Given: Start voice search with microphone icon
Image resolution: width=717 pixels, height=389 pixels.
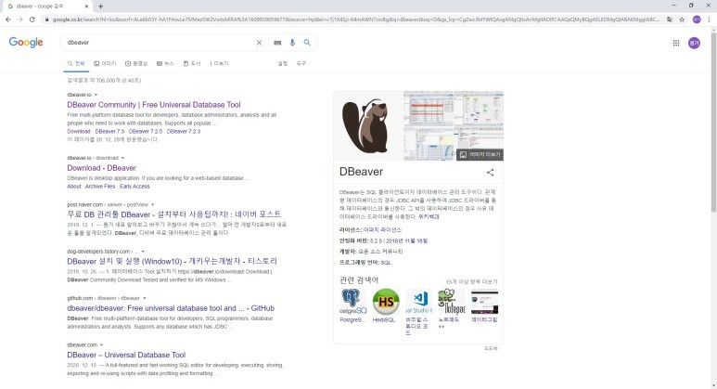Looking at the screenshot, I should 292,43.
